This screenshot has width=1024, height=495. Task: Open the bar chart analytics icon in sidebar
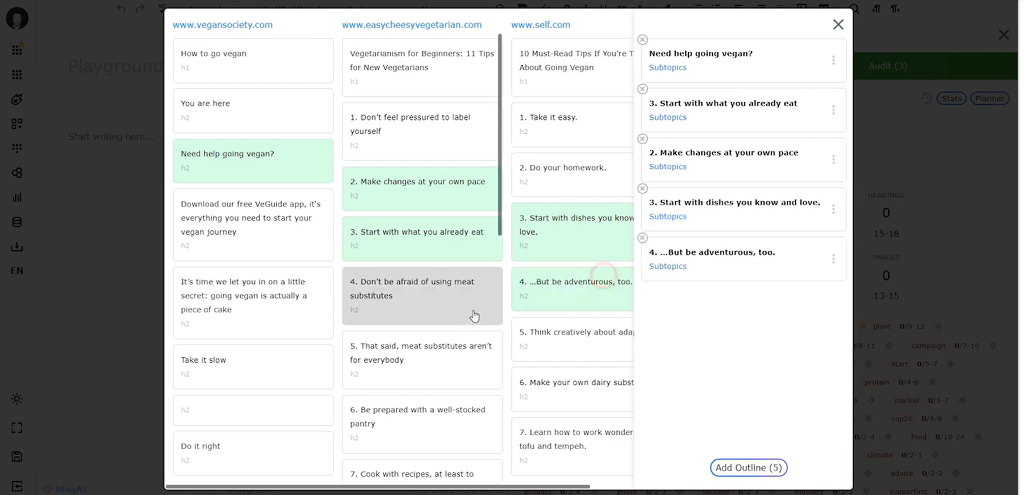tap(17, 197)
